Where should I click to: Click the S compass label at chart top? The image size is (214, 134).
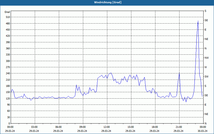pos(205,11)
